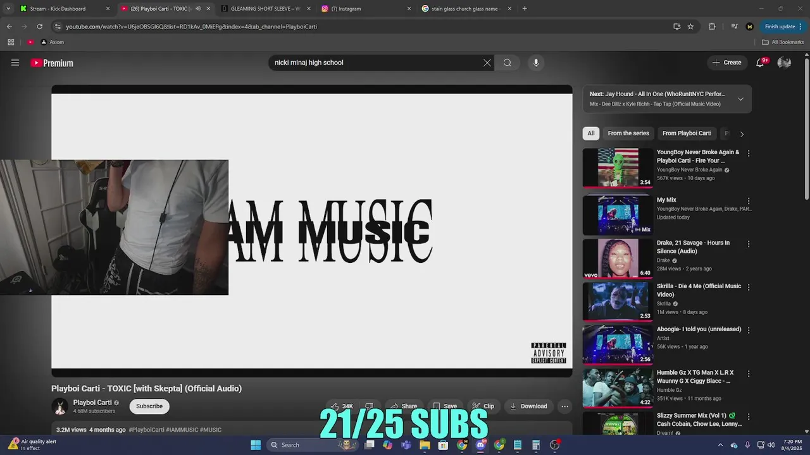Open options for Slizzy Summer Mix
The image size is (810, 455).
[749, 416]
